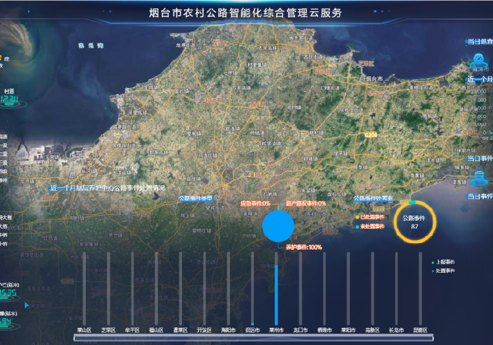This screenshot has width=493, height=345.
Task: Select the 公路事件类型 panel header
Action: (x=196, y=198)
